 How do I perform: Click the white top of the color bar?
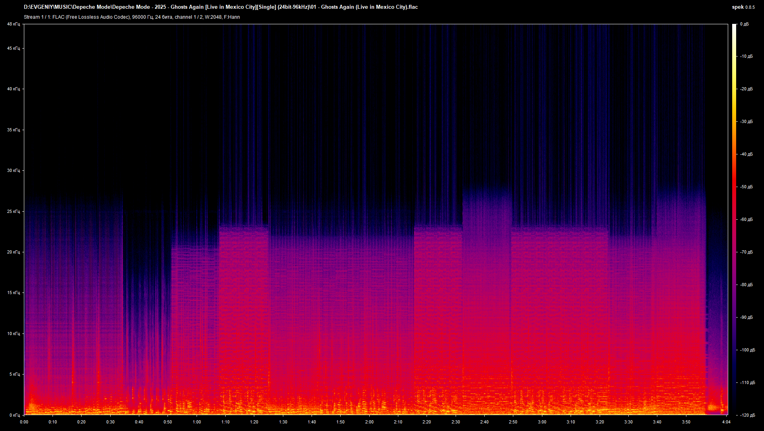pos(734,27)
